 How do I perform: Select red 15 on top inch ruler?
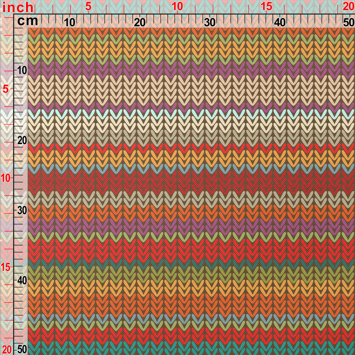[266, 7]
